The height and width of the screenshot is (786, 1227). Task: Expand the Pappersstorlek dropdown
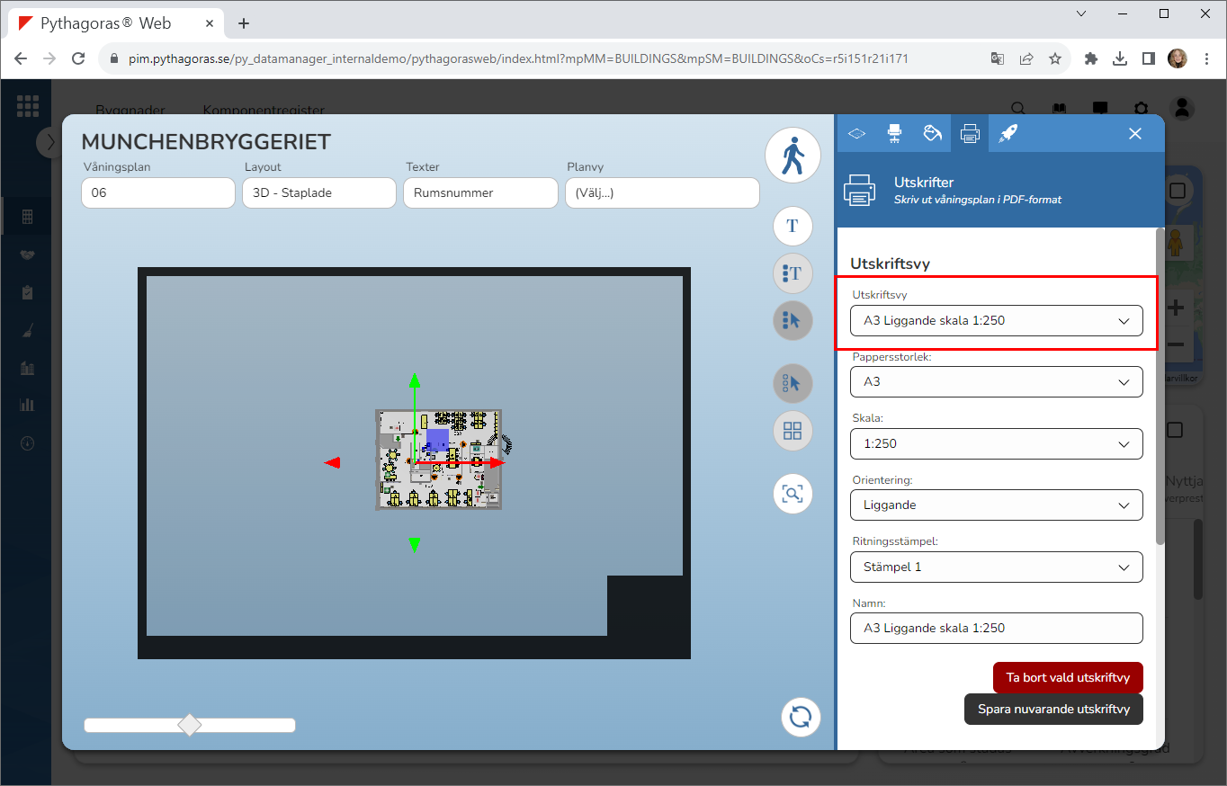(x=996, y=382)
